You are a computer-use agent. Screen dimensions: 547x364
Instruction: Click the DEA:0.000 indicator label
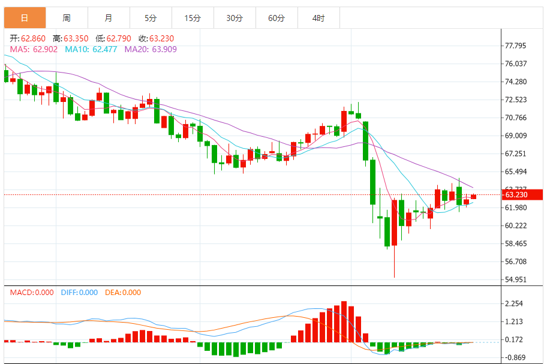pos(123,293)
